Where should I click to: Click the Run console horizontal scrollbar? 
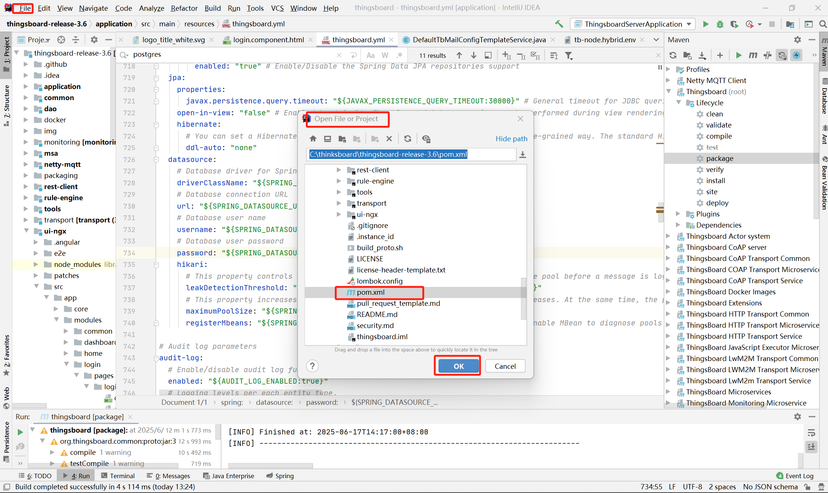[x=270, y=466]
